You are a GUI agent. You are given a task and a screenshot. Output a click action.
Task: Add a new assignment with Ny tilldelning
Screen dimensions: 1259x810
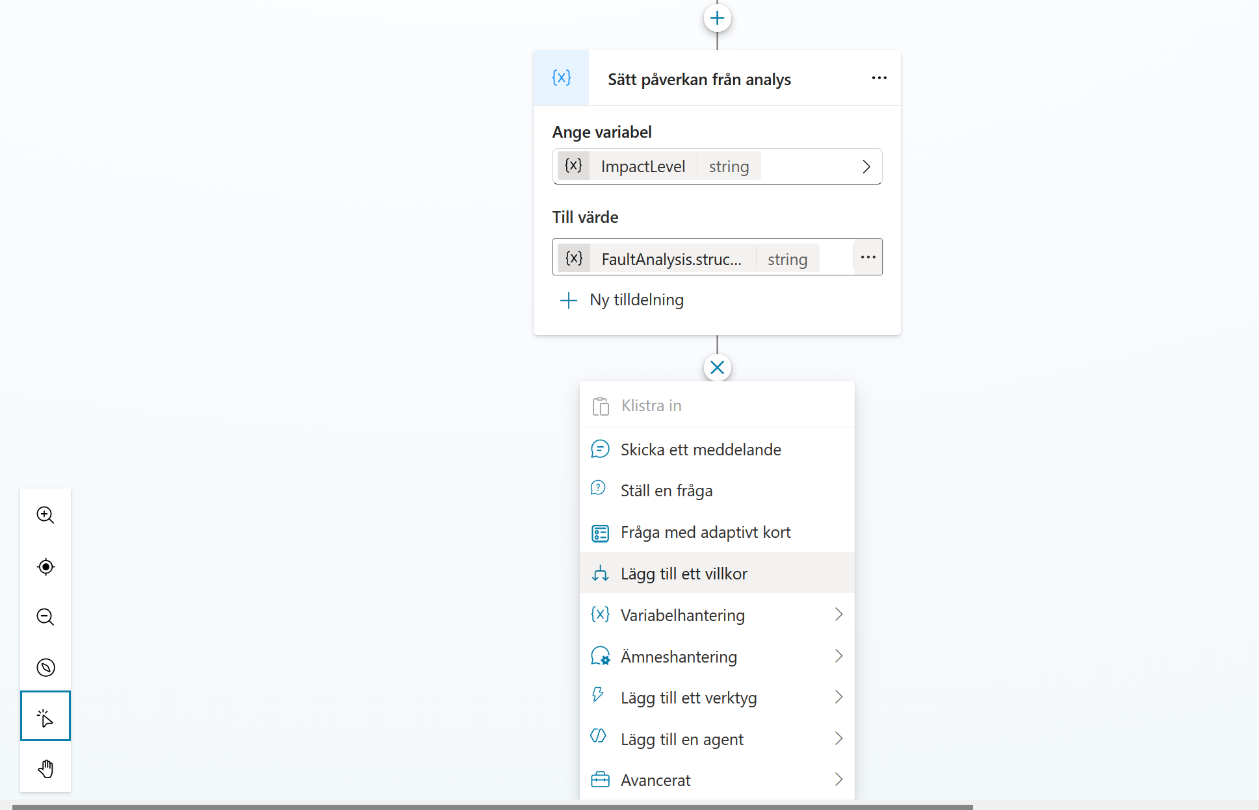point(621,300)
